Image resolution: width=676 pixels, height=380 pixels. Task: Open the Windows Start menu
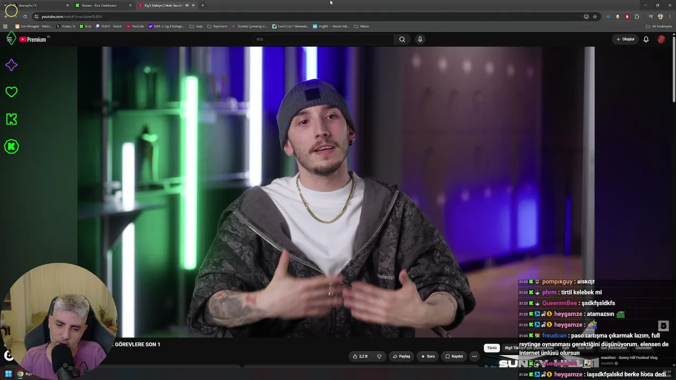[8, 374]
